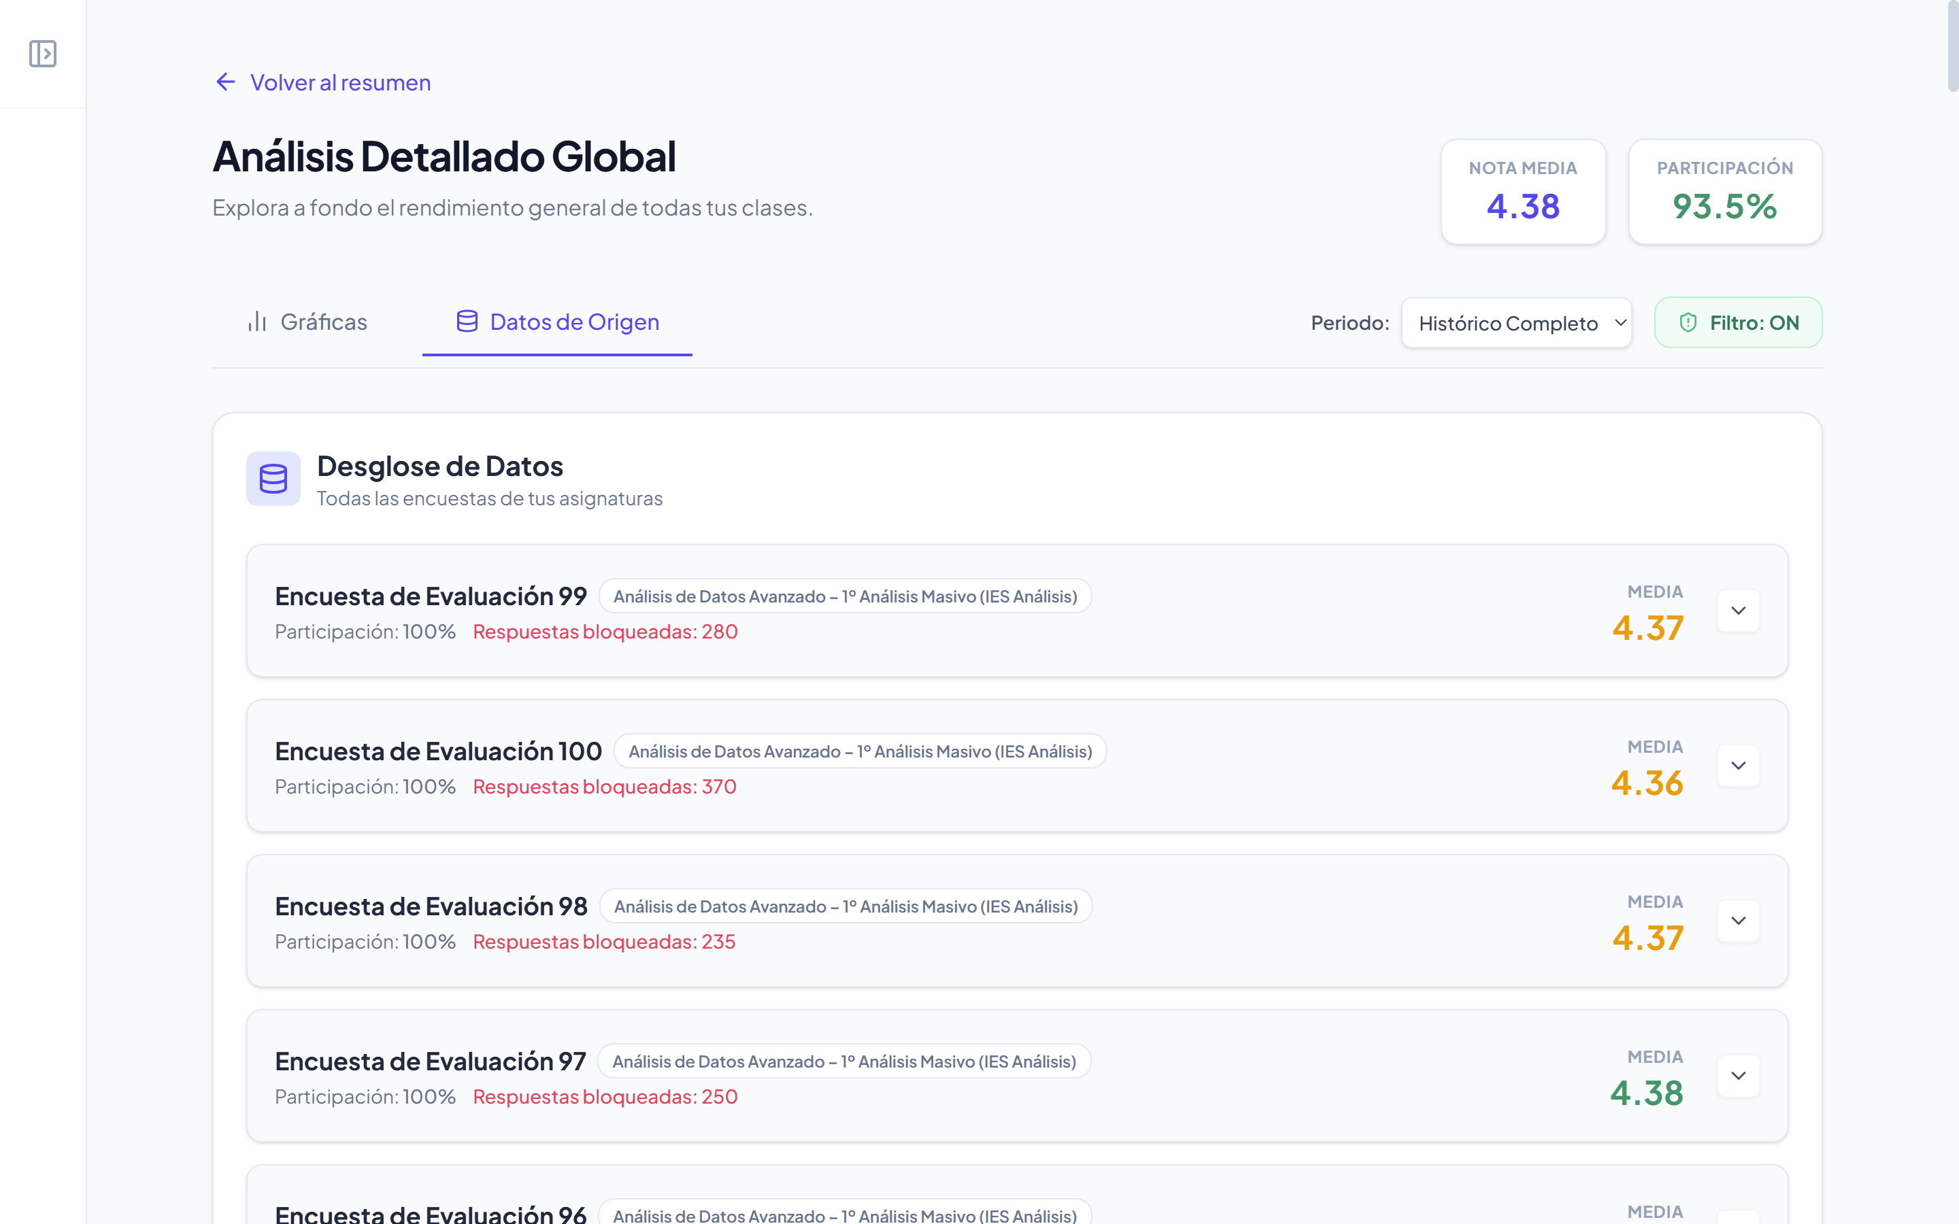Click the Nota Media 4.38 card
The width and height of the screenshot is (1959, 1224).
[x=1523, y=192]
